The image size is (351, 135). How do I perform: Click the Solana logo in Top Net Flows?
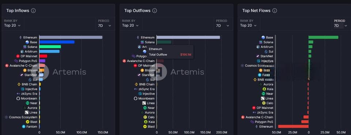pos(261,42)
